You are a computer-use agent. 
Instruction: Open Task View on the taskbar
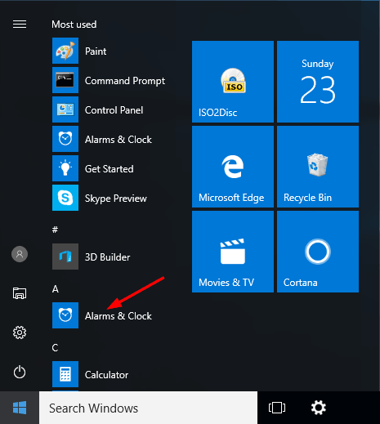(277, 408)
